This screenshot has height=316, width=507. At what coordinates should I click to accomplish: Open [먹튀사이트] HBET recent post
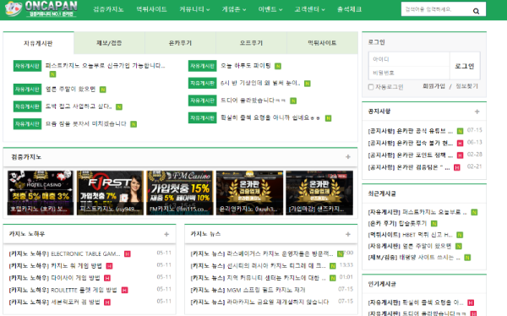410,235
